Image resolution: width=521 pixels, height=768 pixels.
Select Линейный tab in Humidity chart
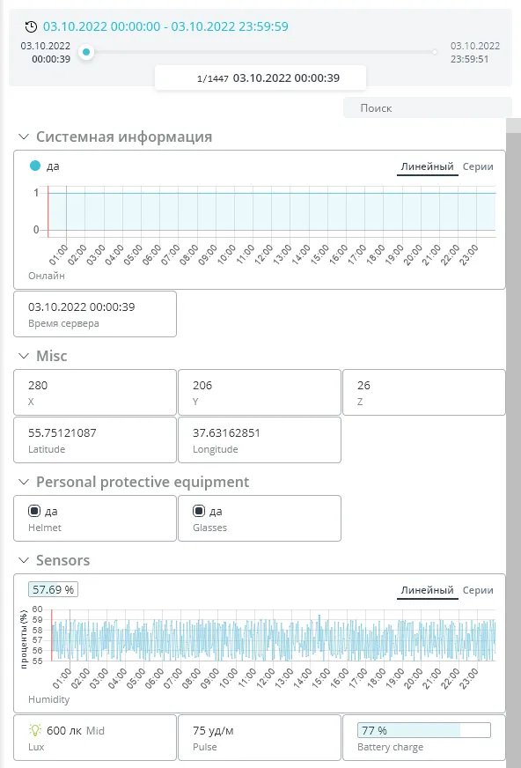point(427,590)
